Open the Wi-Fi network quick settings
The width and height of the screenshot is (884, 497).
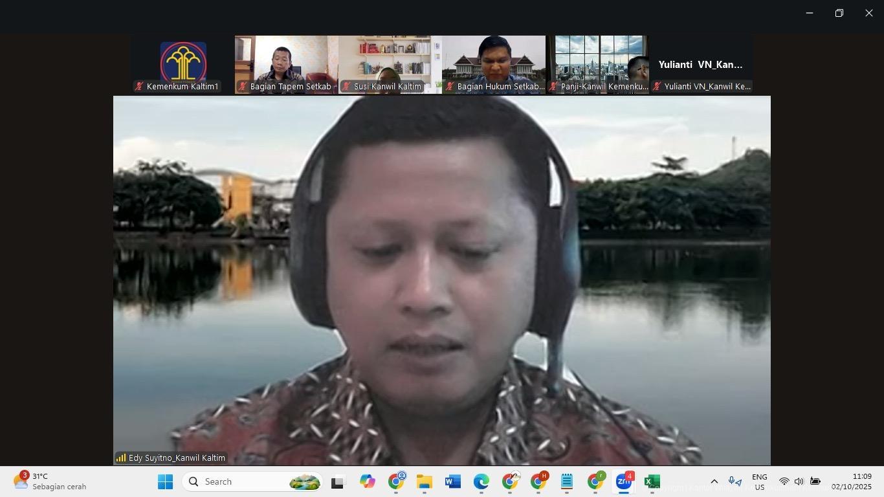click(x=784, y=482)
